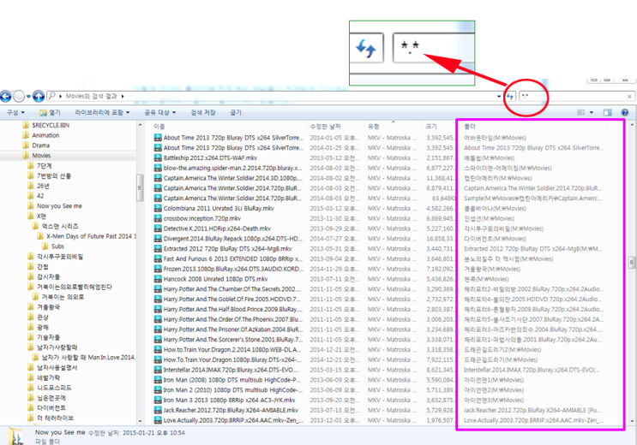Select the Drama folder in the tree
Screen dimensions: 637x445
(x=40, y=145)
